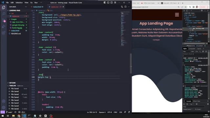
Task: Click the Ln 108, Col 13 status entry
Action: [92, 112]
